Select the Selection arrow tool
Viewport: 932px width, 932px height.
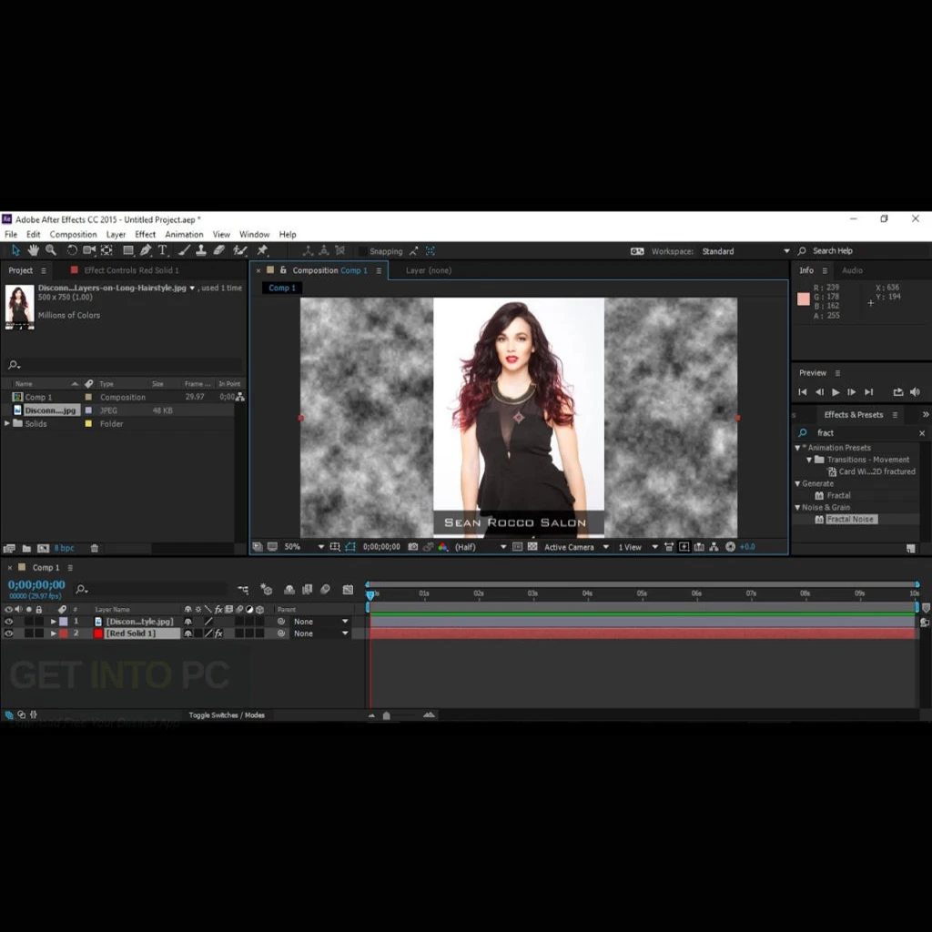click(x=16, y=250)
